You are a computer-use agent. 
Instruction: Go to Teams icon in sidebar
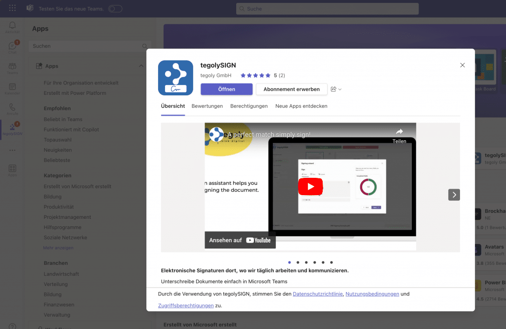(12, 68)
